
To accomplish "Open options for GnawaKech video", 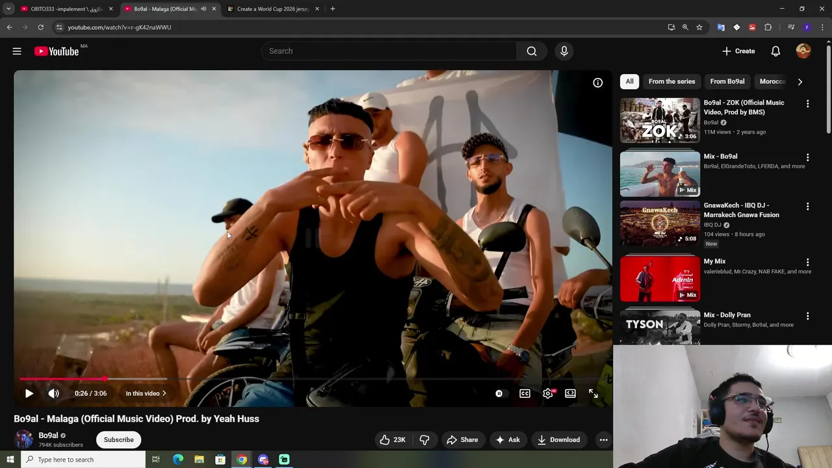I will coord(808,206).
